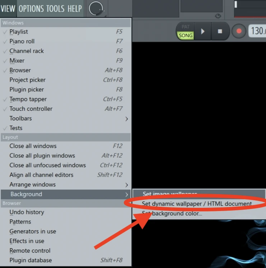Toggle the Mixer window visibility
Viewport: 266px width, 268px height.
17,61
